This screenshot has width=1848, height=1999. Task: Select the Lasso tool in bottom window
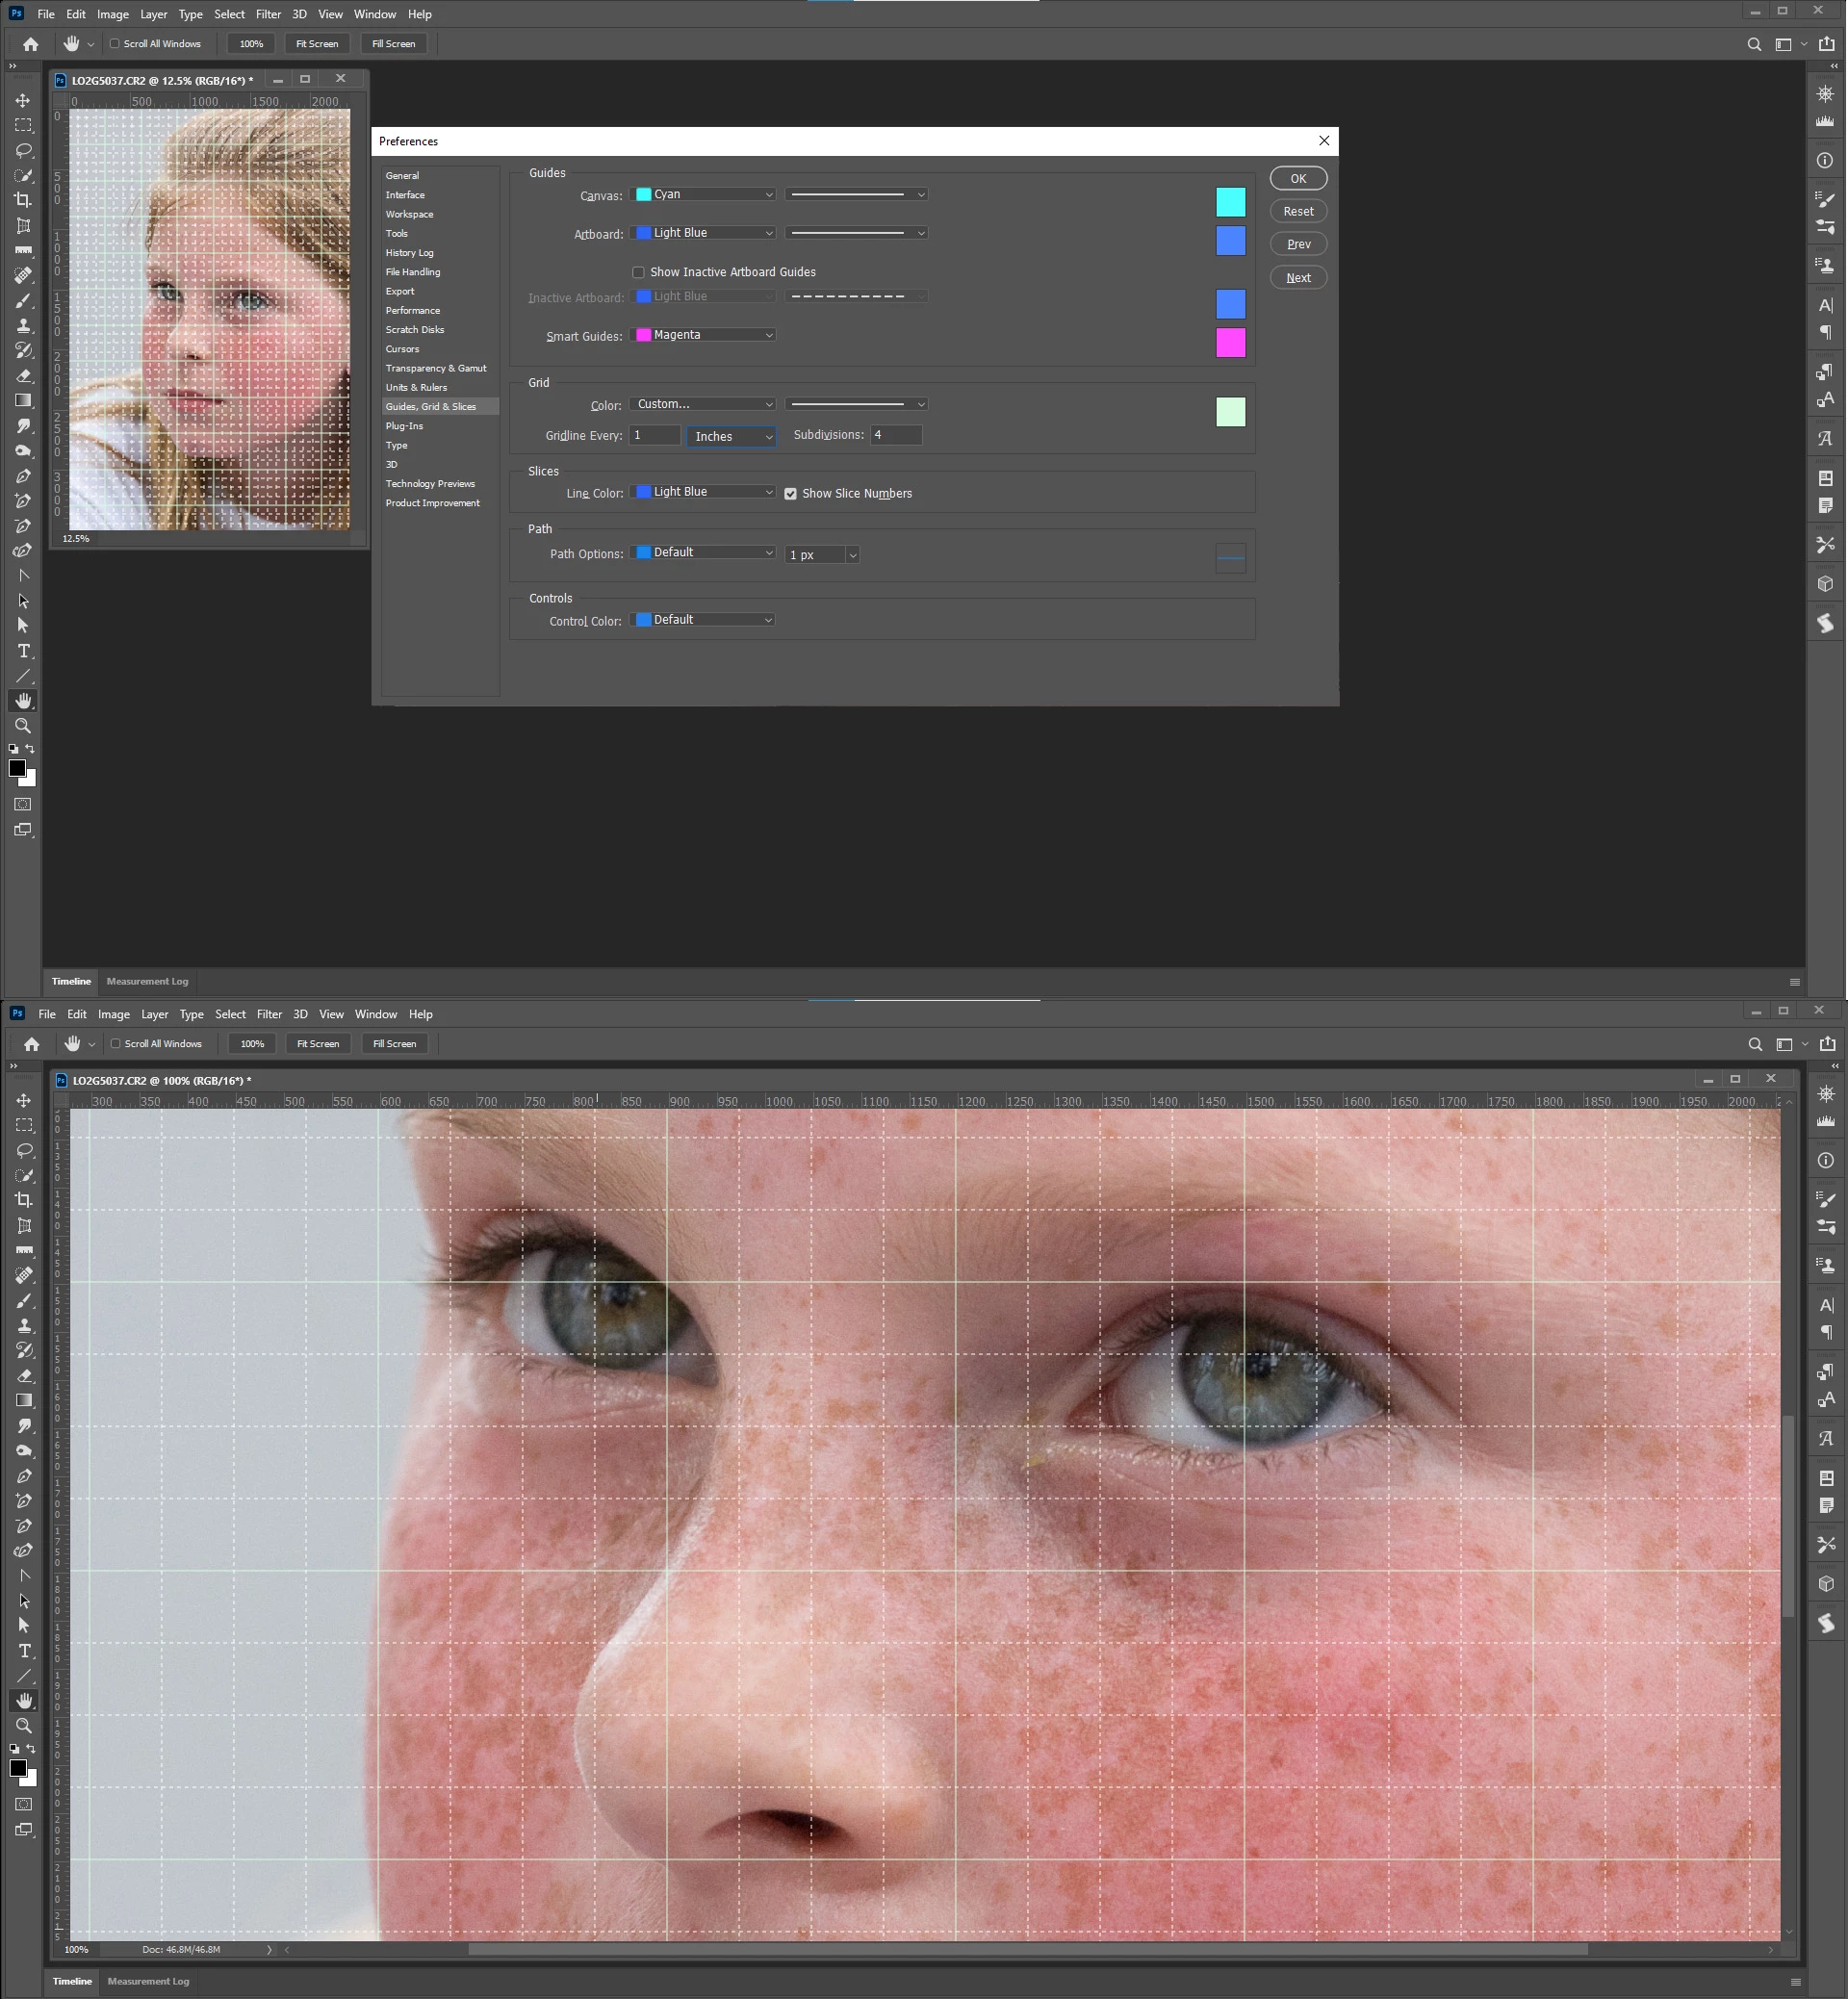pos(24,1150)
